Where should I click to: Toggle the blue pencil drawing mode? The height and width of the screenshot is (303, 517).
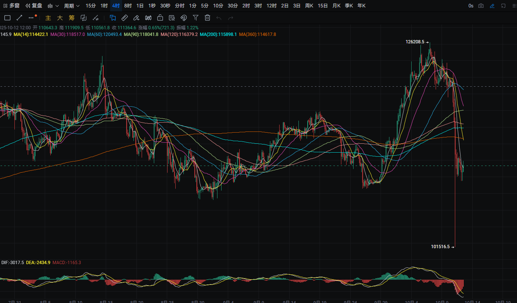[x=492, y=6]
